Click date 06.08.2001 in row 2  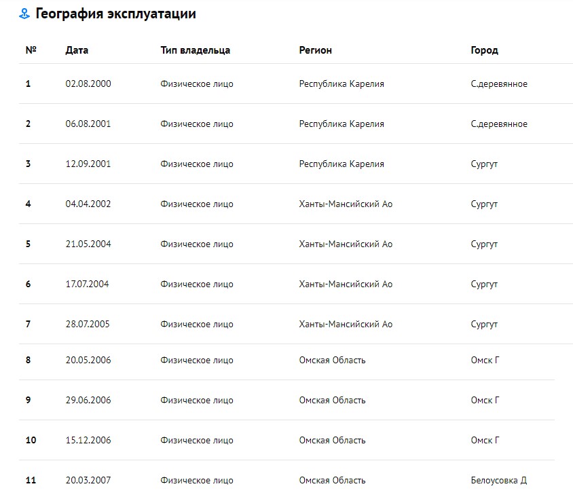click(88, 124)
